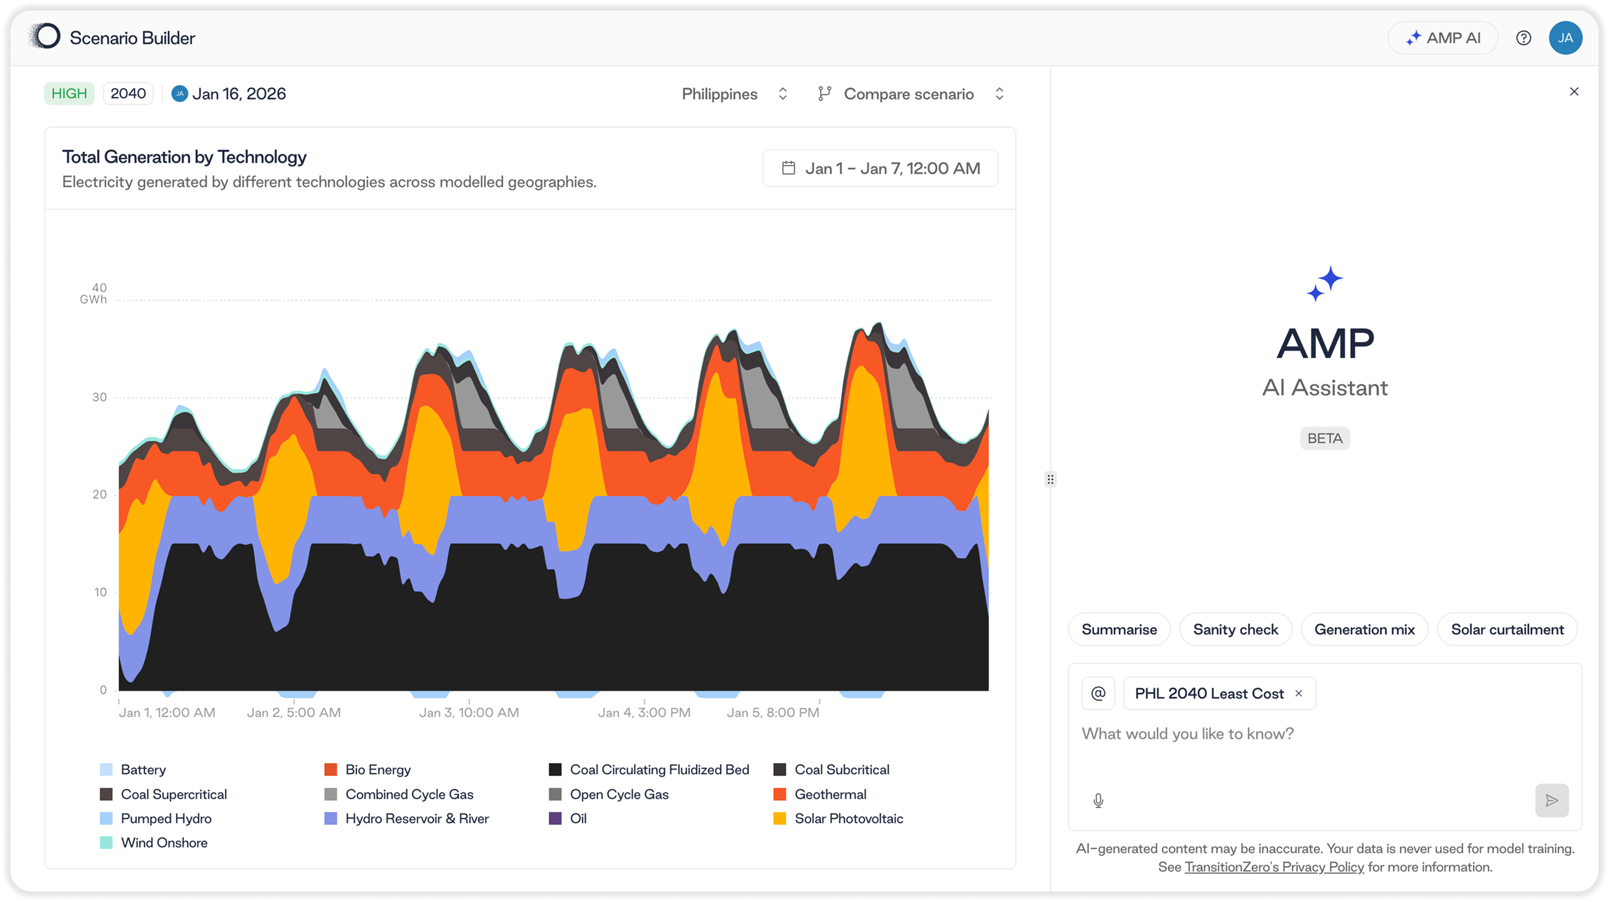Close the AMP AI assistant panel
Screen dimensions: 1609x902
pyautogui.click(x=1574, y=92)
